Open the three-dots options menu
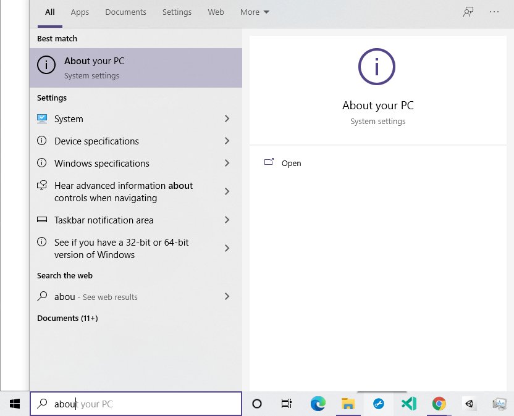 (x=494, y=12)
